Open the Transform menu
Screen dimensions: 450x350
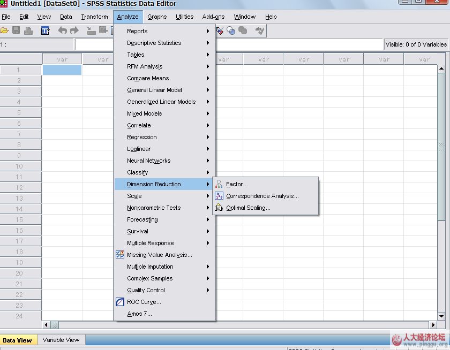(94, 17)
